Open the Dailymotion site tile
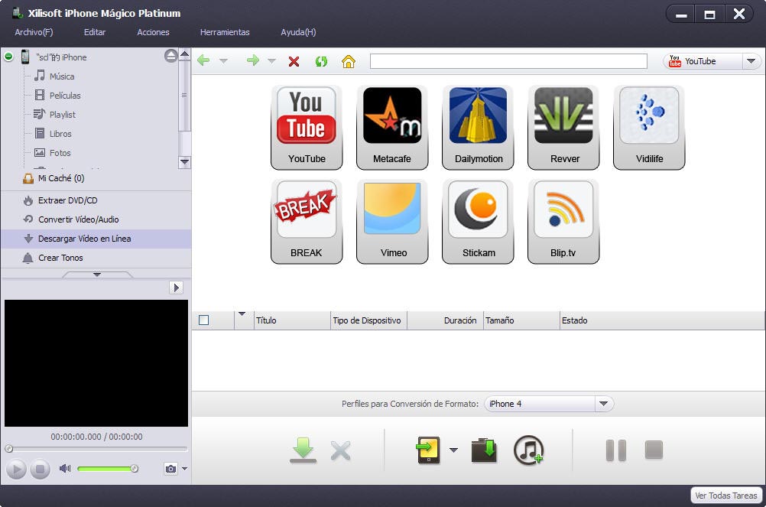Viewport: 766px width, 507px height. pyautogui.click(x=478, y=127)
